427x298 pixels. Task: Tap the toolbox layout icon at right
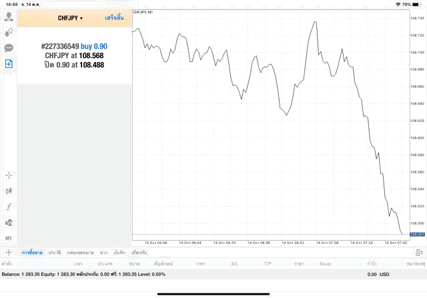419,253
